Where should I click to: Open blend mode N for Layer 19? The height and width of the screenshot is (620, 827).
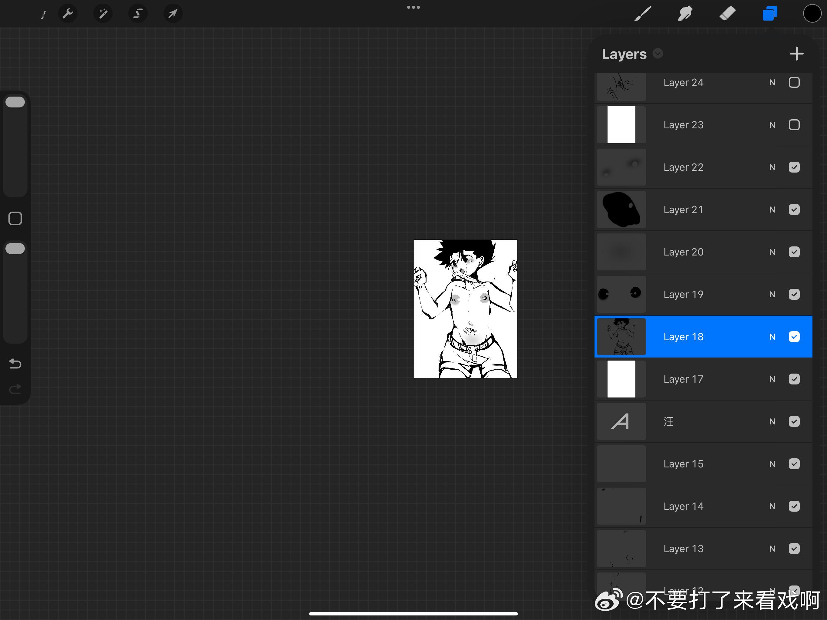click(x=772, y=294)
